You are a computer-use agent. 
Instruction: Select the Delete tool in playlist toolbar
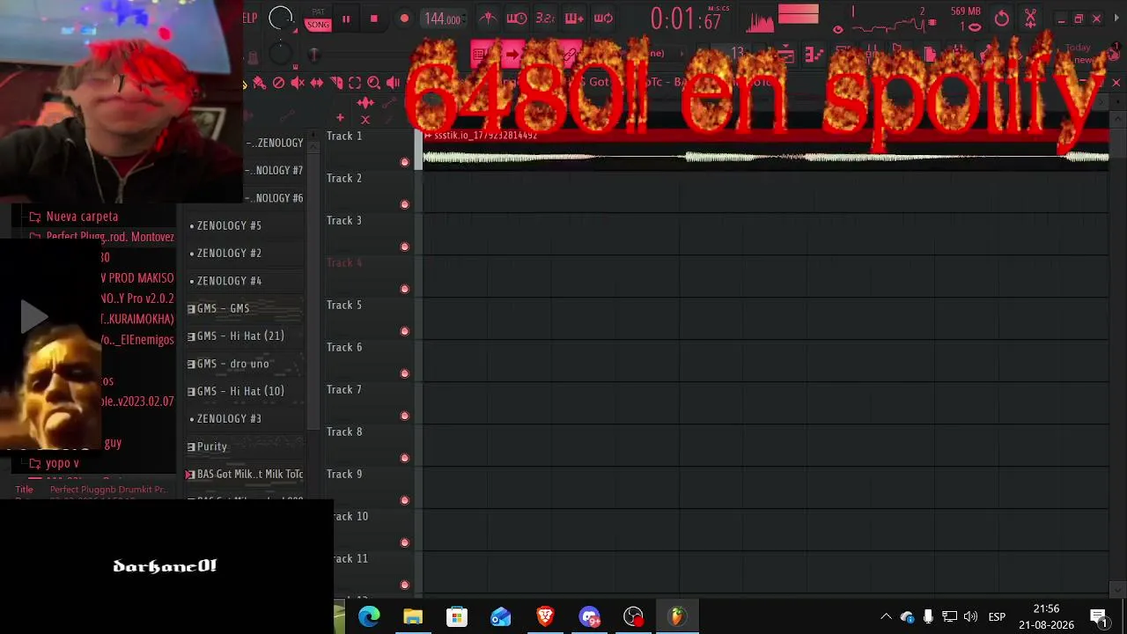tap(278, 83)
